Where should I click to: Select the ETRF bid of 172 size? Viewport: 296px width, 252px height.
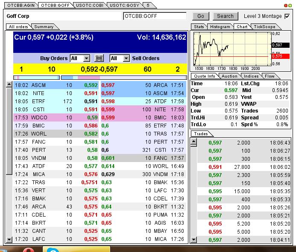click(56, 101)
